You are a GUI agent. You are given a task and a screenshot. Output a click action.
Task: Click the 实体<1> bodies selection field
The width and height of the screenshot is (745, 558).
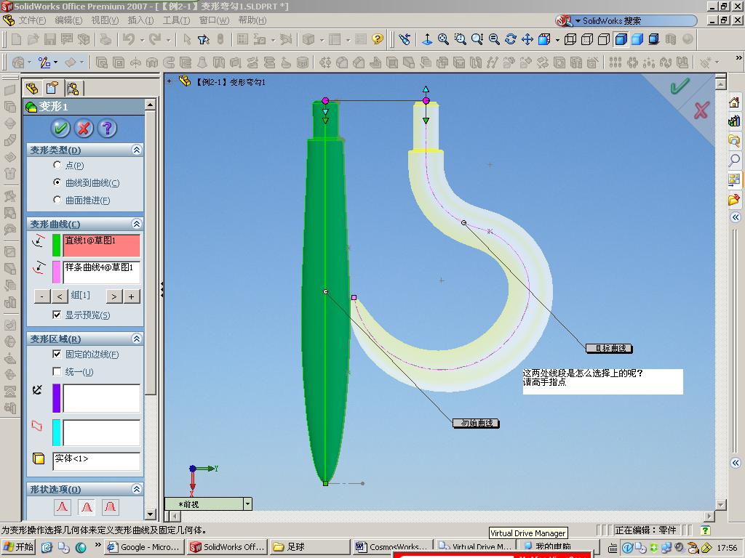coord(97,461)
